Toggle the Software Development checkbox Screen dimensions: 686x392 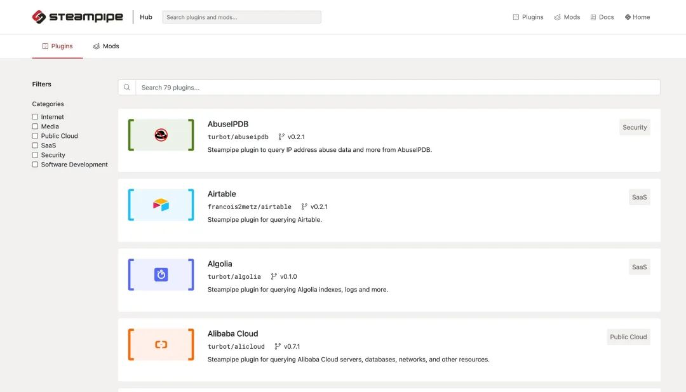tap(36, 165)
